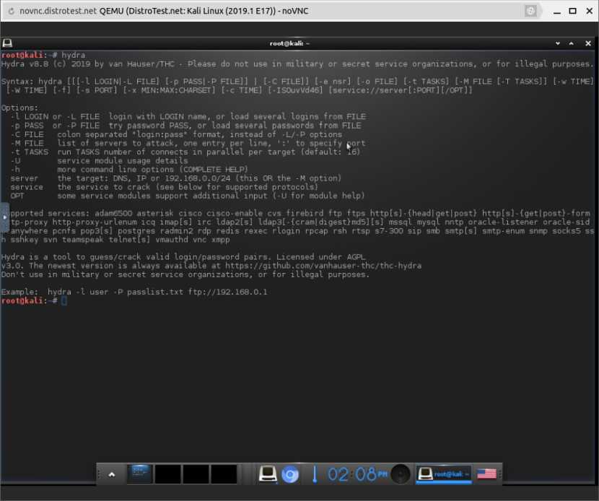Screen dimensions: 599x501
Task: Reload the noVNC browser page
Action: click(12, 11)
